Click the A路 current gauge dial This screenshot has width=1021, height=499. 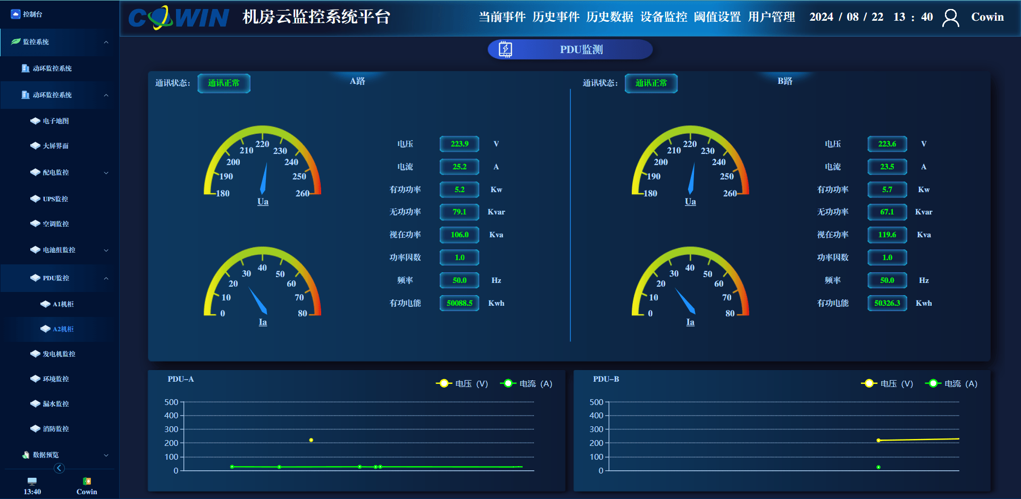(263, 282)
